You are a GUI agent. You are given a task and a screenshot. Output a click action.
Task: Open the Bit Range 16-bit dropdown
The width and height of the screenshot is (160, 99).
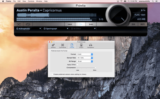click(x=85, y=61)
